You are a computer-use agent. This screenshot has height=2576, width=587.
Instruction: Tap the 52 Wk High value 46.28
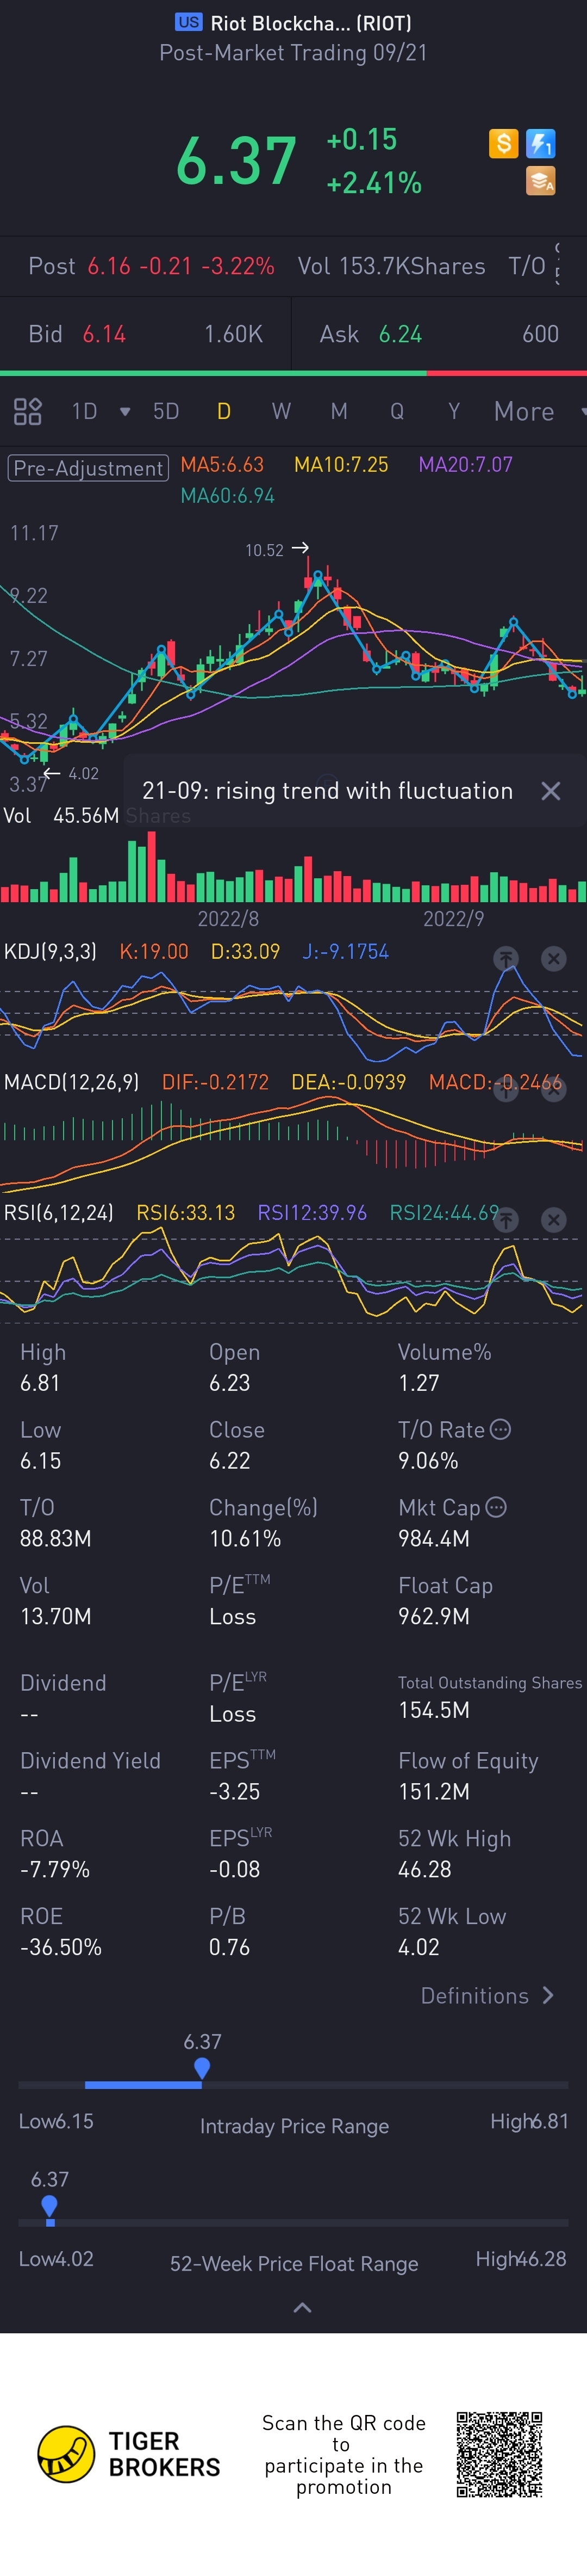424,1869
